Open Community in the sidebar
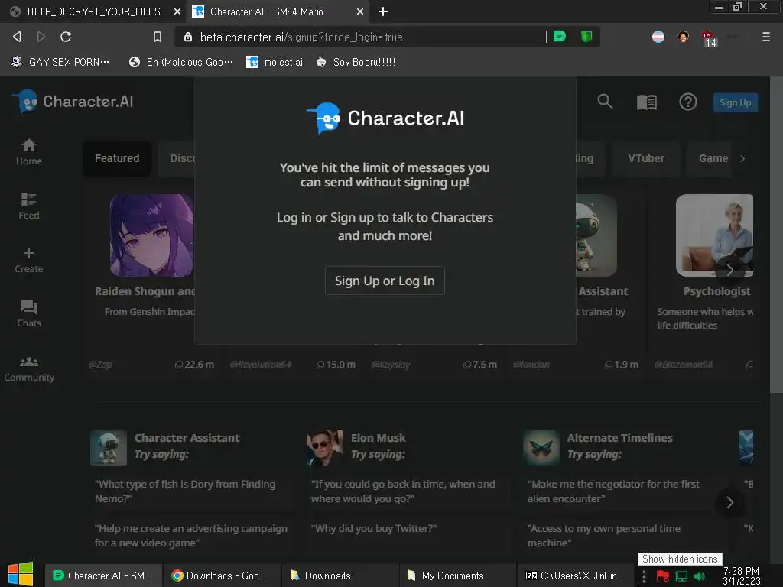Screen dimensions: 783x587 pyautogui.click(x=29, y=369)
